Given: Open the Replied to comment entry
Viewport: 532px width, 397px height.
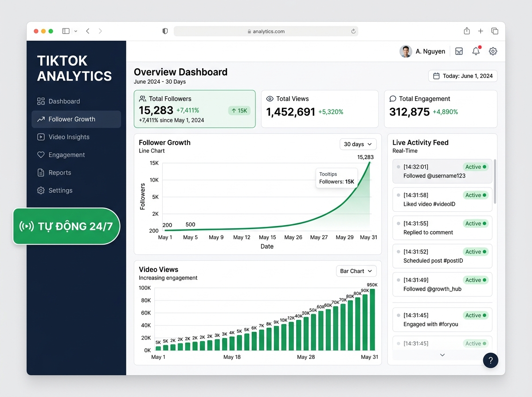Looking at the screenshot, I should click(x=442, y=228).
